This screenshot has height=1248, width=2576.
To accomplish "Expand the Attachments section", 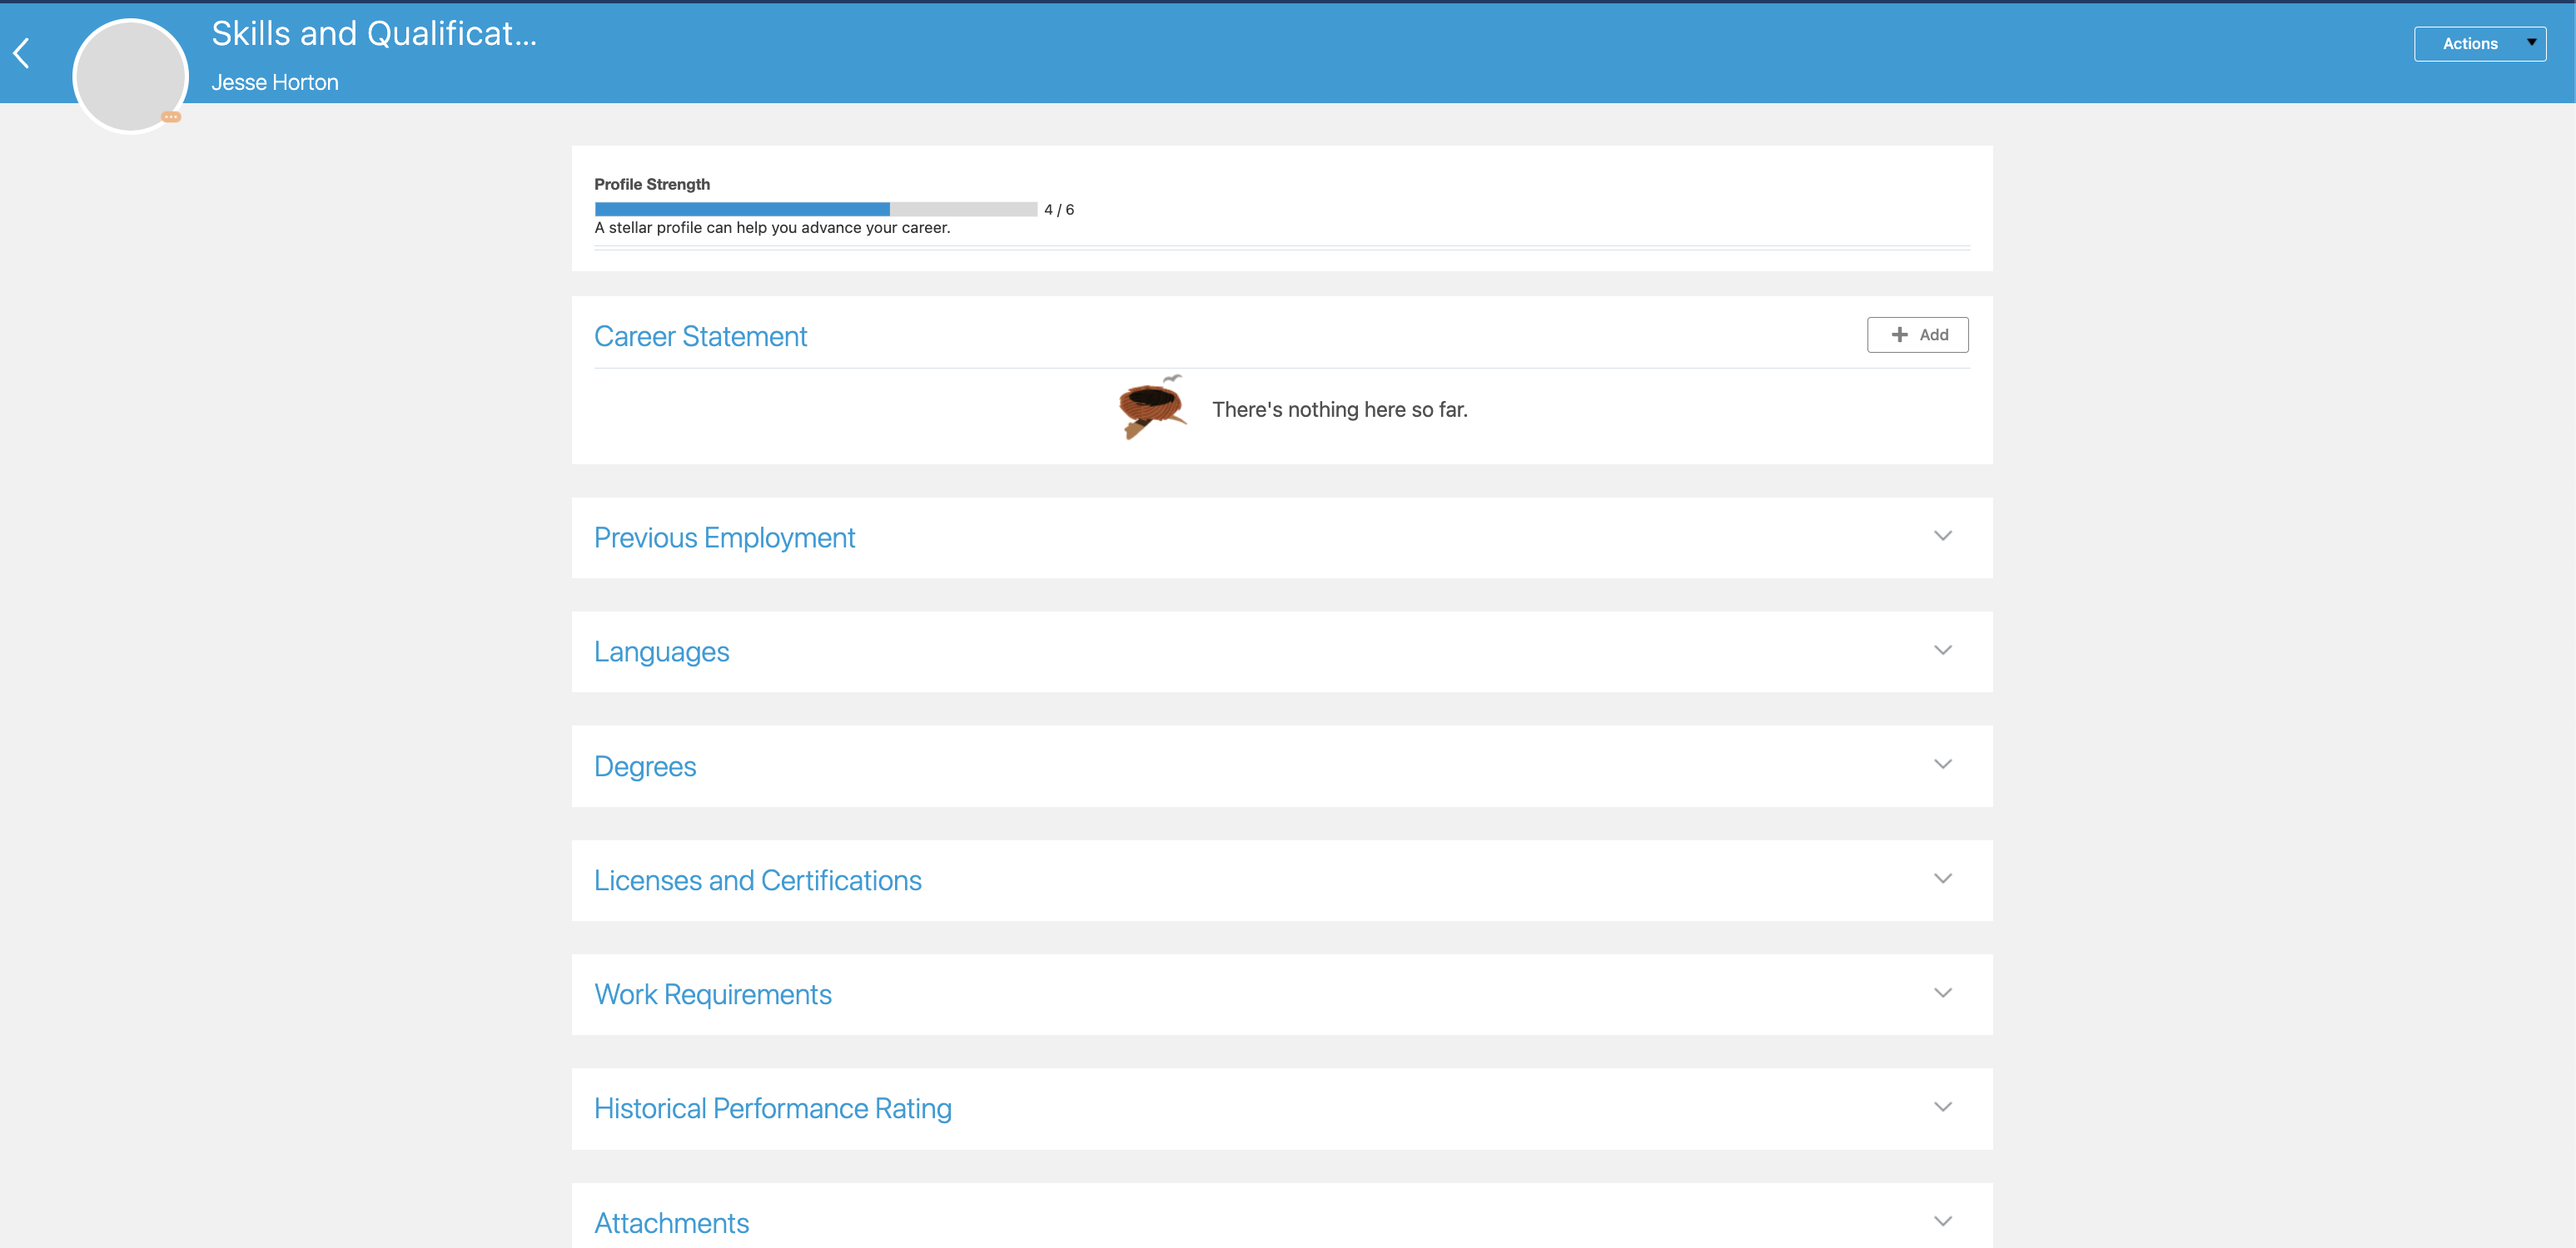I will [1943, 1220].
